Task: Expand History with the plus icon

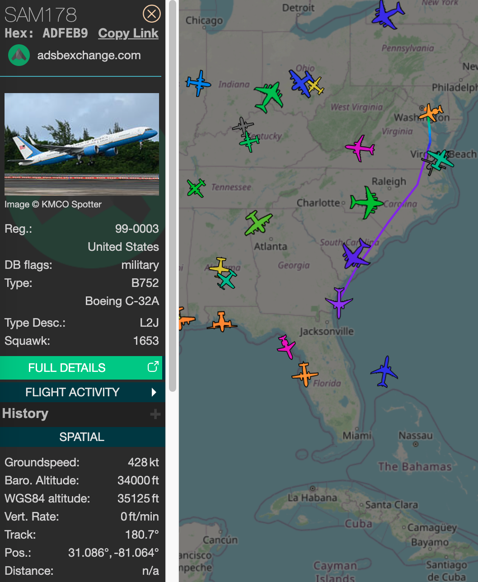Action: coord(155,414)
